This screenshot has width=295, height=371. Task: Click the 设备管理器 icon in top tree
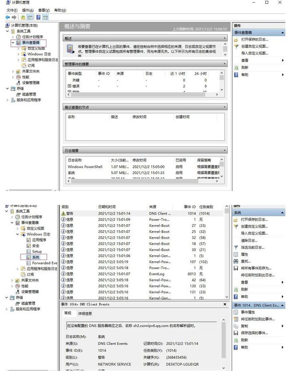pos(18,83)
